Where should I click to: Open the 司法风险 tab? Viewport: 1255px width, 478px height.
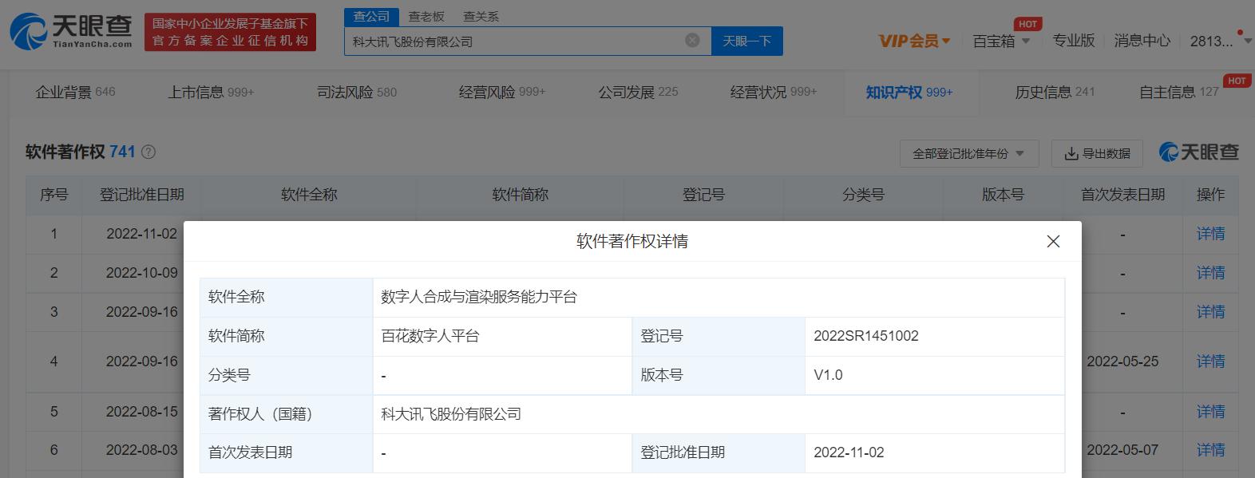(x=357, y=93)
